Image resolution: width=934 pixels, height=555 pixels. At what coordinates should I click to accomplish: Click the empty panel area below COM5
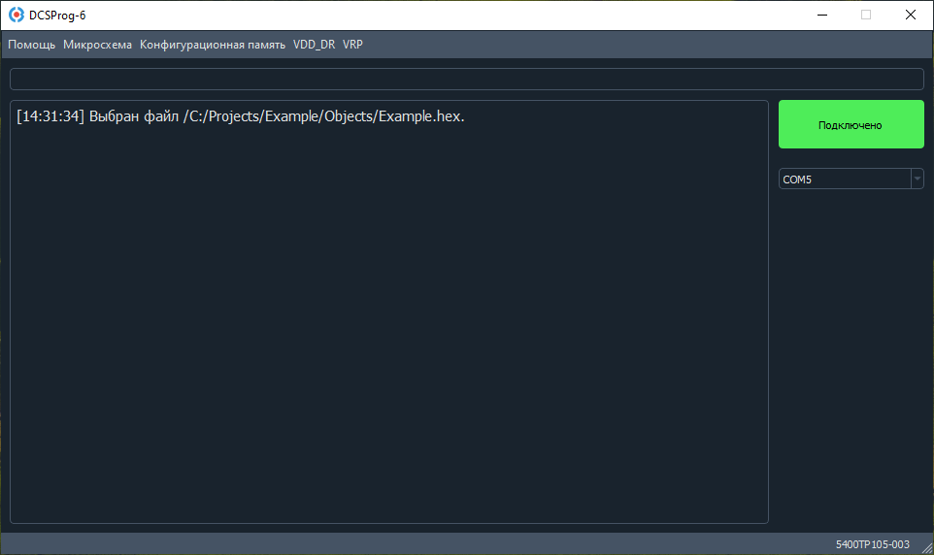click(851, 357)
